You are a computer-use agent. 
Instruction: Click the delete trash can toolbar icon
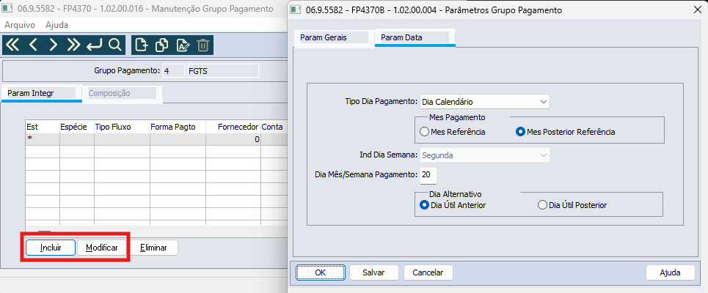tap(203, 45)
